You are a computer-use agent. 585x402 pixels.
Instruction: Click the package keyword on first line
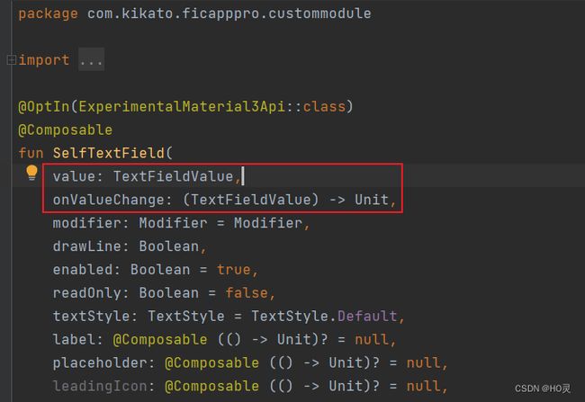(48, 13)
